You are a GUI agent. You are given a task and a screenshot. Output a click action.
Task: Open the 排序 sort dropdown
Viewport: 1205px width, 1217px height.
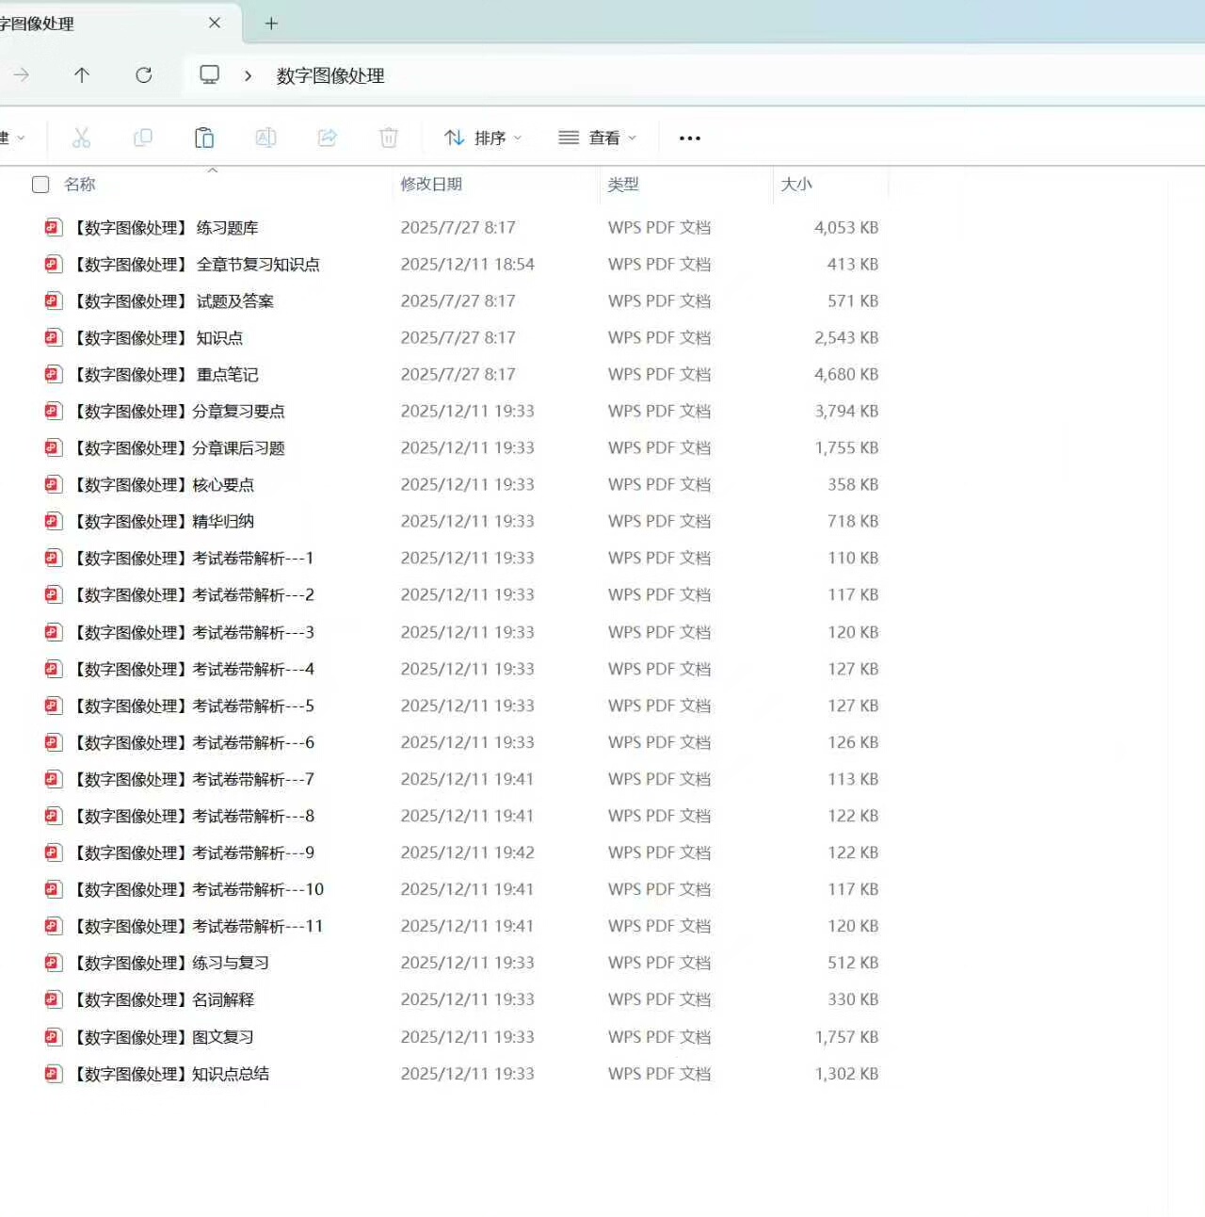click(x=483, y=138)
